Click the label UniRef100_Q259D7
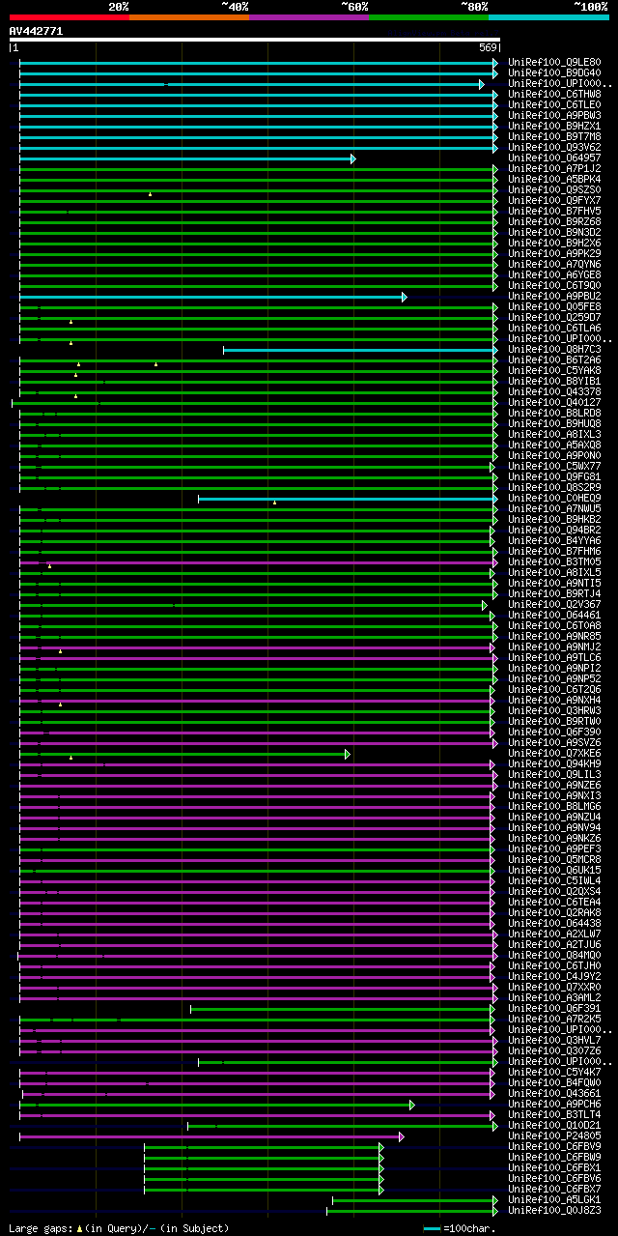 point(554,318)
